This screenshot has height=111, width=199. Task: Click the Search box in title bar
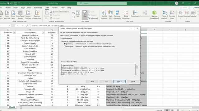(x=102, y=3)
